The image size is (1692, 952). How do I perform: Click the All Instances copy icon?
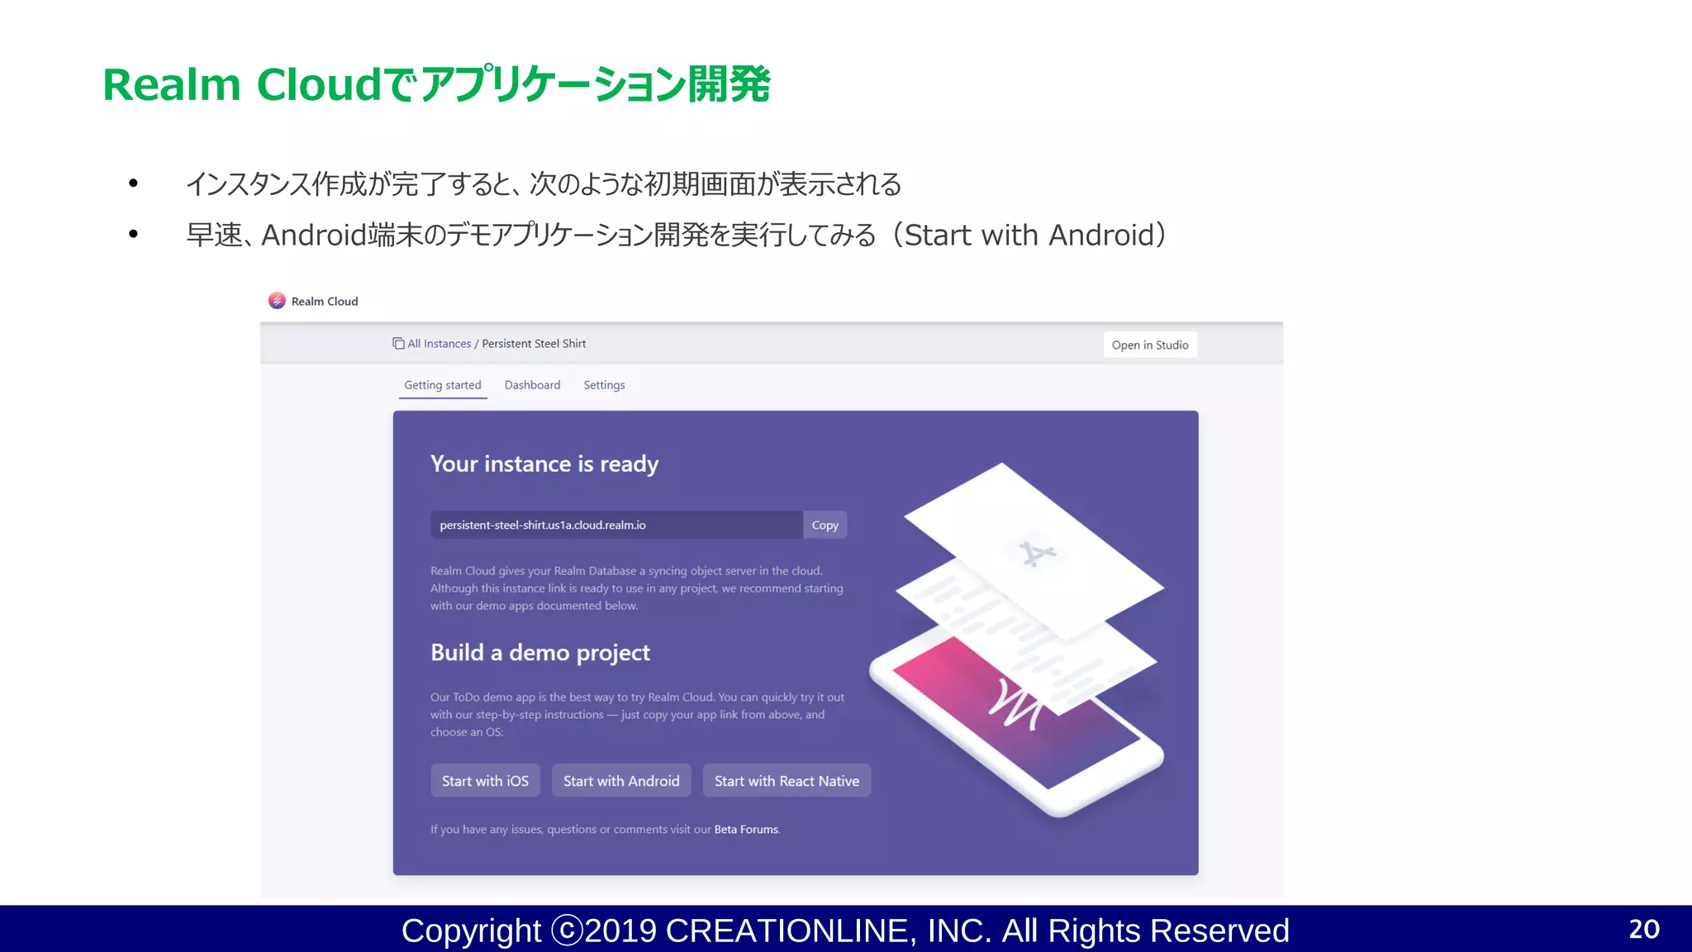[398, 344]
